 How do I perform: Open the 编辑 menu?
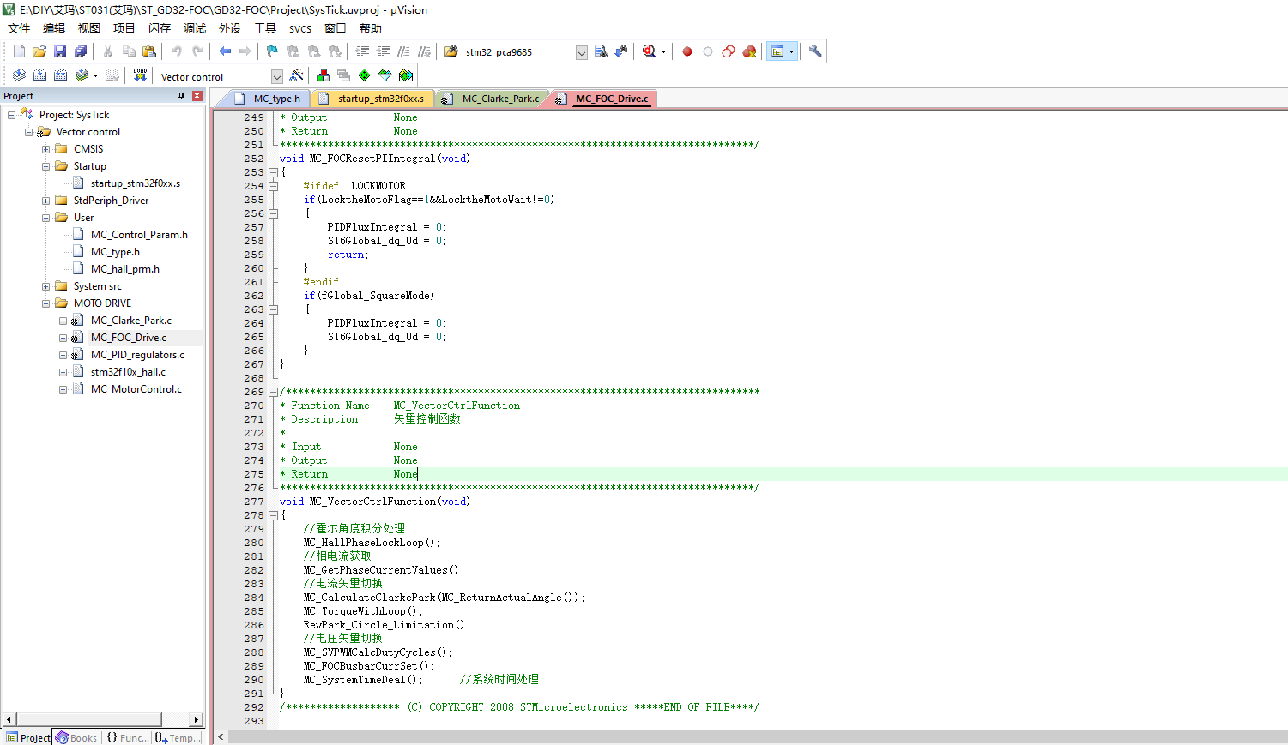coord(54,28)
